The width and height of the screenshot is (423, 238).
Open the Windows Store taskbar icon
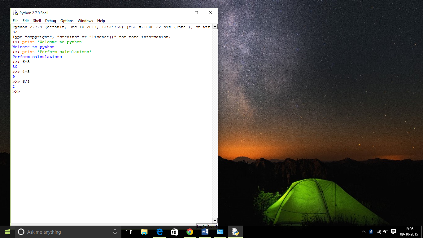(x=175, y=232)
